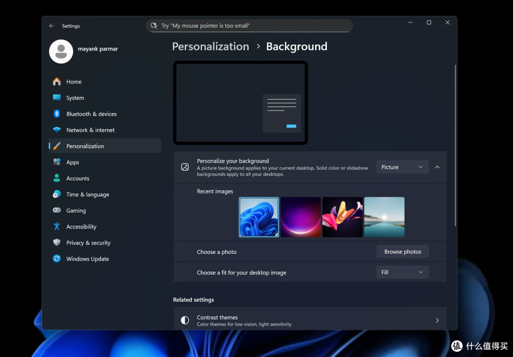The width and height of the screenshot is (513, 357).
Task: Click the Gaming controller icon
Action: [57, 210]
